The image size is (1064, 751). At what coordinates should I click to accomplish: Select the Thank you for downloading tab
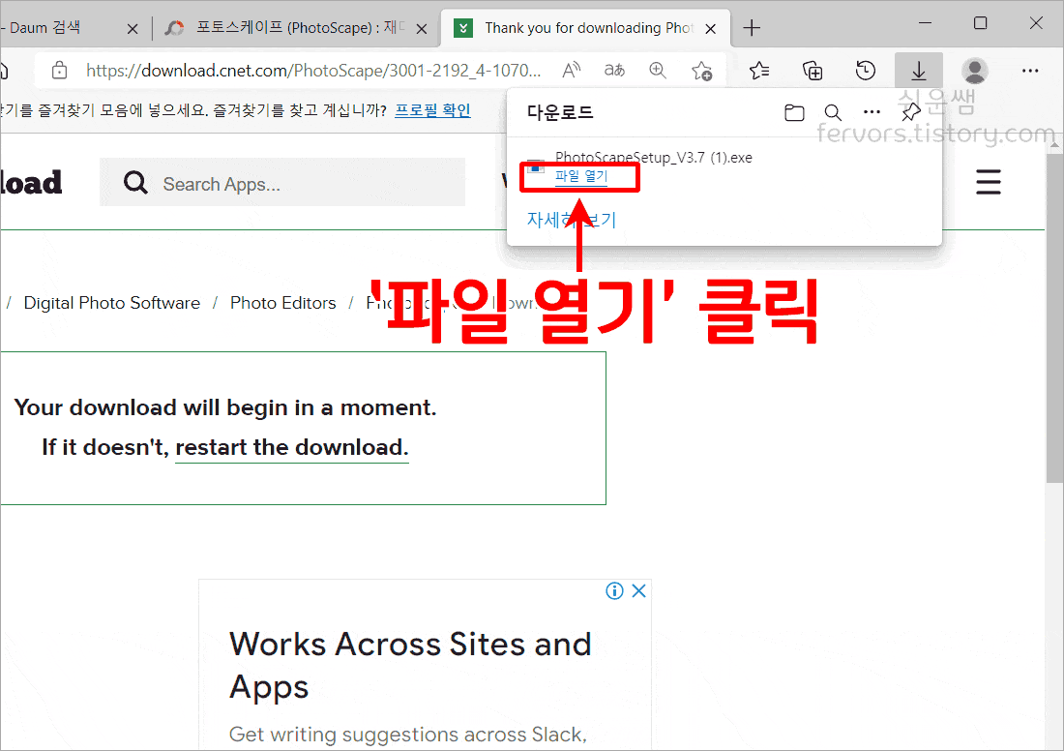click(x=586, y=28)
